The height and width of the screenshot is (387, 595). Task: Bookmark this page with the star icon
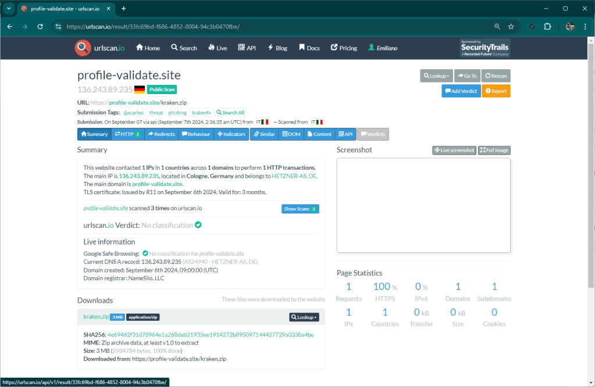tap(511, 27)
